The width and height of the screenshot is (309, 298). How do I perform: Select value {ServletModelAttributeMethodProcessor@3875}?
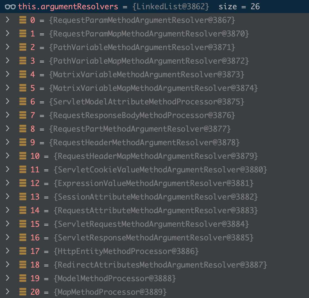click(x=147, y=102)
